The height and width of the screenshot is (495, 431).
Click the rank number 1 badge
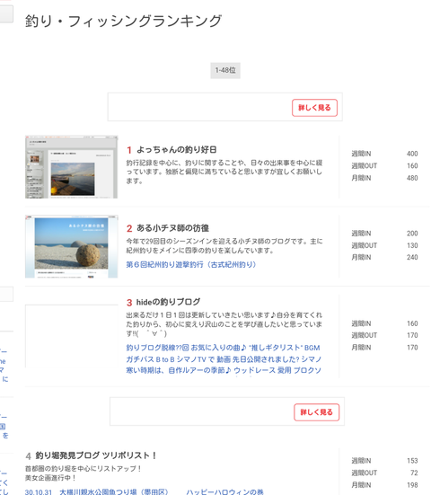pos(129,150)
